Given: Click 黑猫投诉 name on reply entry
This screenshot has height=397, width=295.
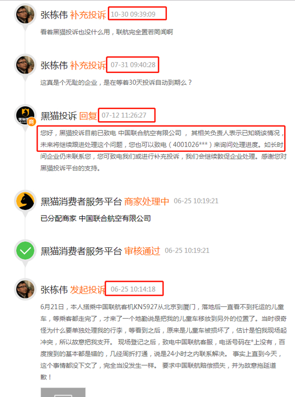Looking at the screenshot, I should pyautogui.click(x=58, y=116).
